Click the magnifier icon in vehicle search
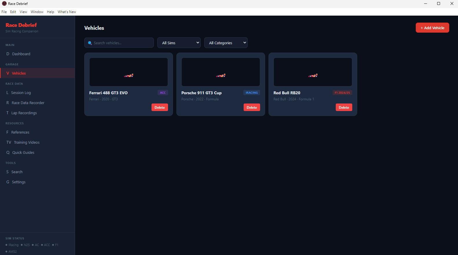Viewport: 458px width, 255px height. coord(90,43)
